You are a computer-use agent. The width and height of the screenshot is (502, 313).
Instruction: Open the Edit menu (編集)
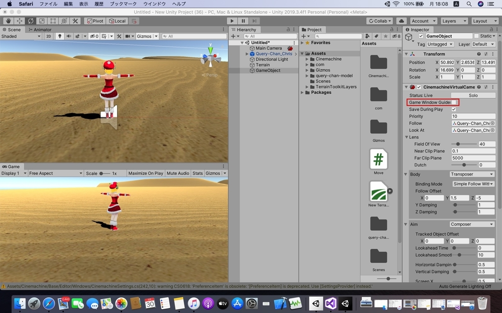point(68,4)
